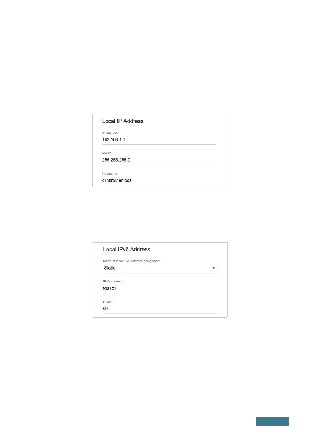Image resolution: width=310 pixels, height=440 pixels.
Task: Click the IP address field showing 192.168.1.1
Action: (x=159, y=140)
